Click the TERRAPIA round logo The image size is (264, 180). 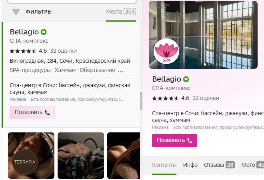pos(25,162)
